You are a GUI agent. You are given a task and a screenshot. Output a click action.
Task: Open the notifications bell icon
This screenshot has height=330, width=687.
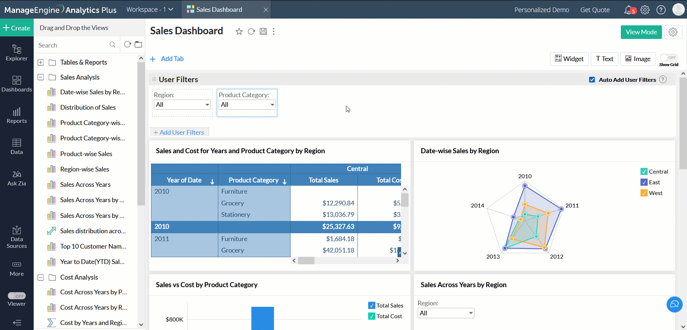(x=628, y=10)
